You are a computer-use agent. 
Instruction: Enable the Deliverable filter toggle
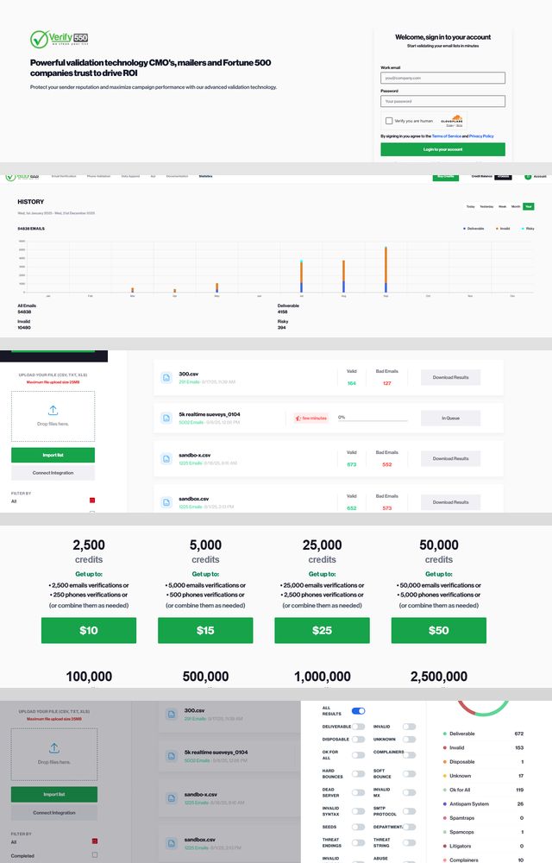(358, 727)
